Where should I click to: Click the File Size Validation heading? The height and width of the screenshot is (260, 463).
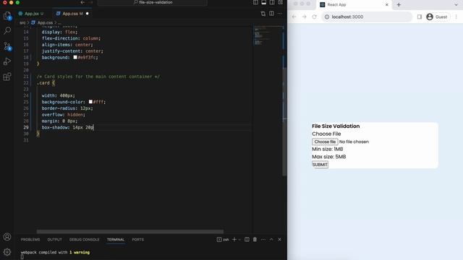coord(336,126)
